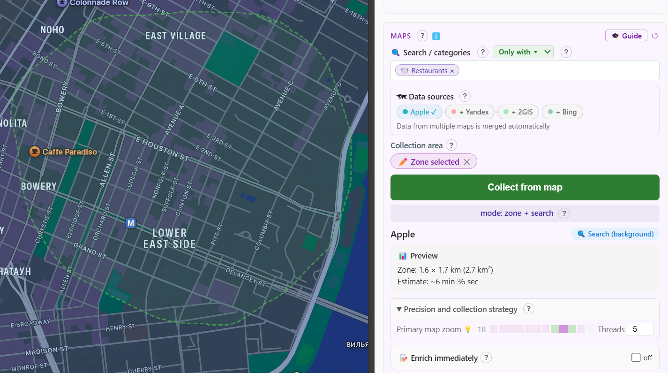Click the Lower East Side map label
668x373 pixels.
[170, 238]
